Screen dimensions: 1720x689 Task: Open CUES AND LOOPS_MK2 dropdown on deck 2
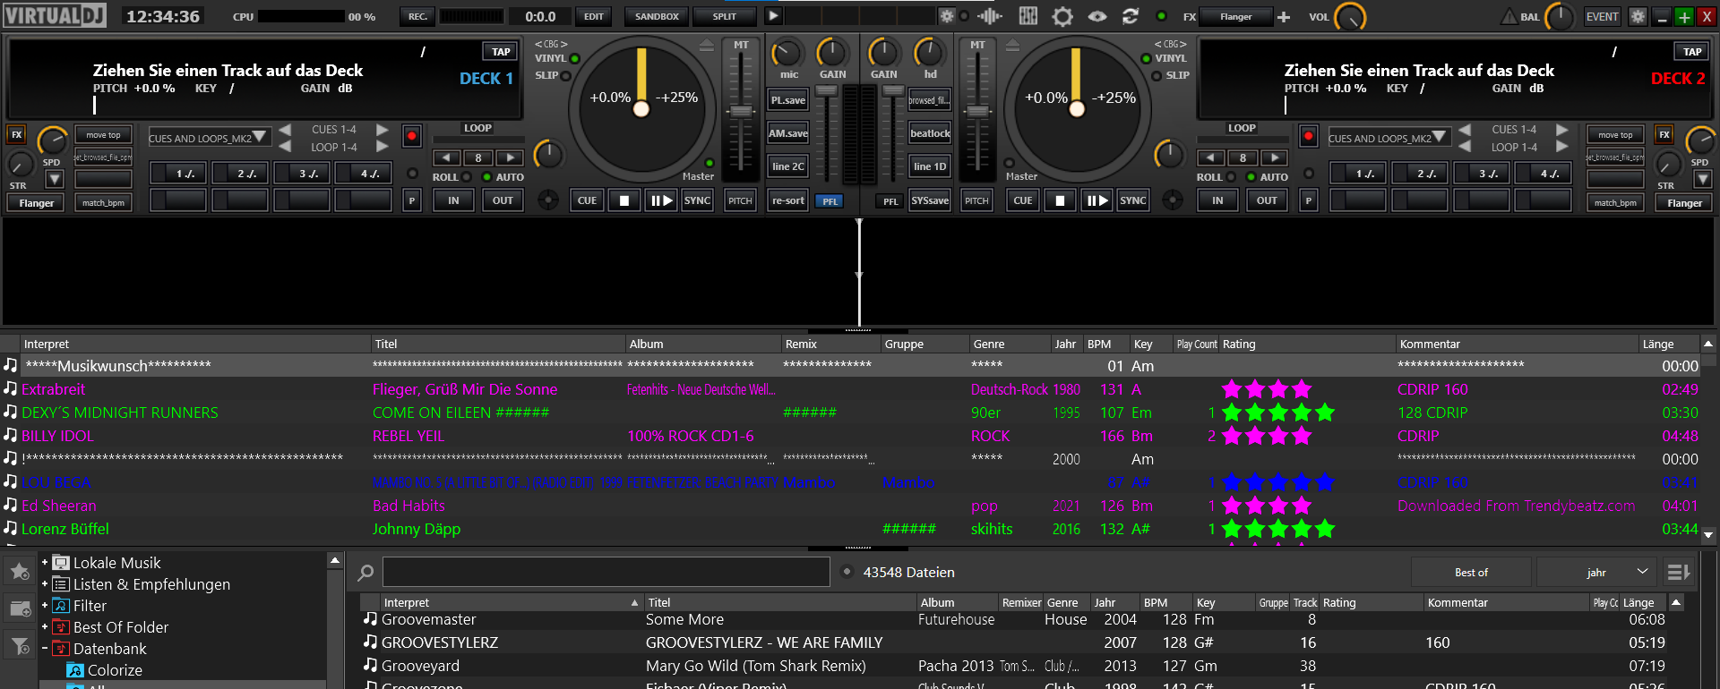[x=1389, y=138]
